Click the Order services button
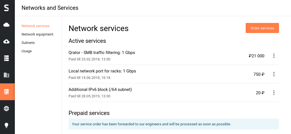The image size is (291, 134). tap(262, 28)
